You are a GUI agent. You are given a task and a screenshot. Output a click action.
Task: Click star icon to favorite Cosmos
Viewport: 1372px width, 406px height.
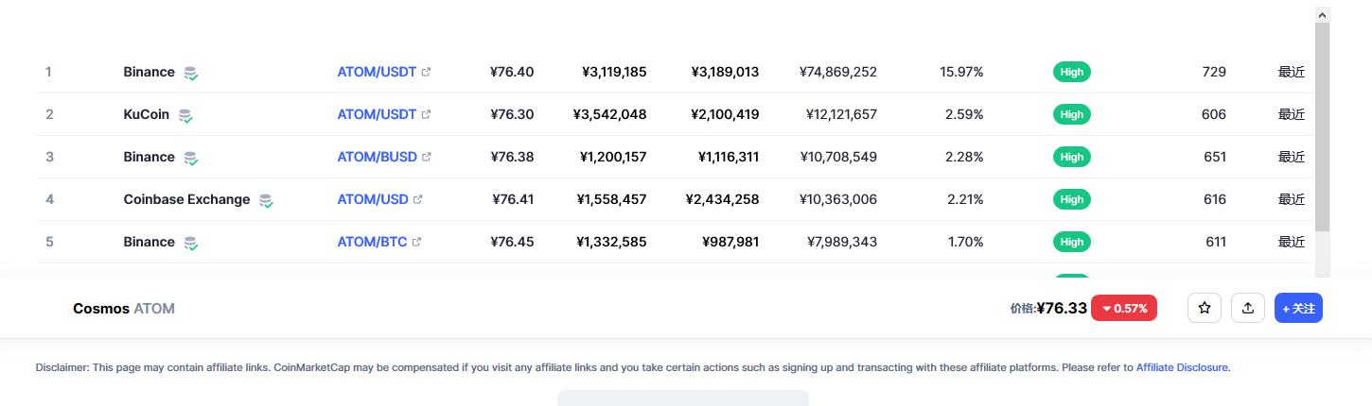tap(1205, 308)
